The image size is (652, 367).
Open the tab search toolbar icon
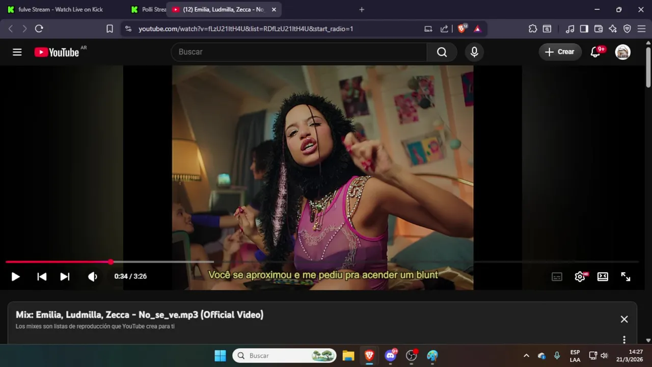tap(547, 29)
